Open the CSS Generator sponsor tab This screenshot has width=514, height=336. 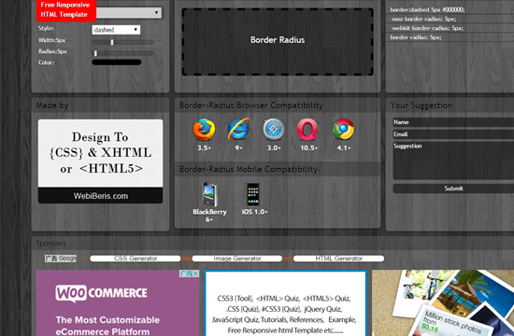click(136, 259)
